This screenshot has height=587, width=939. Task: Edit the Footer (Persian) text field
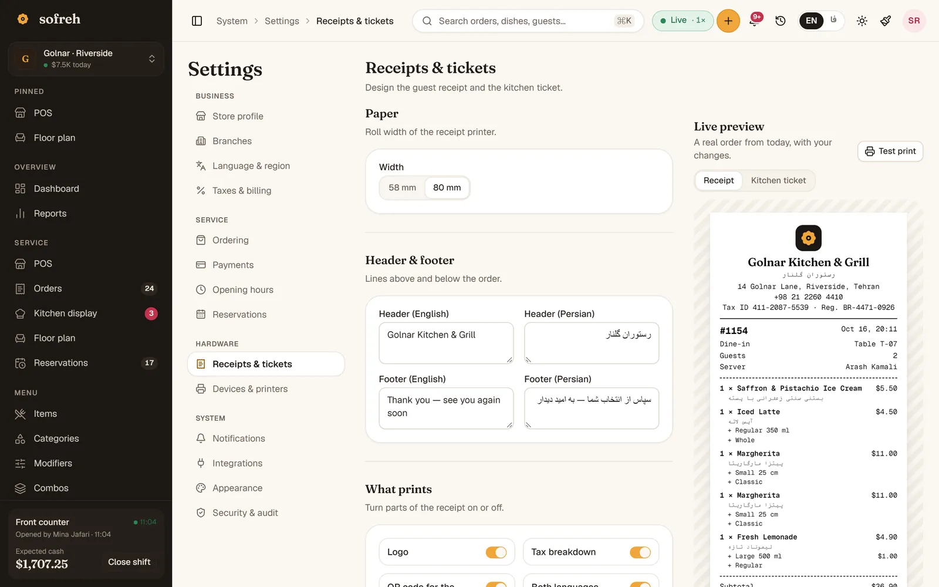pos(592,408)
